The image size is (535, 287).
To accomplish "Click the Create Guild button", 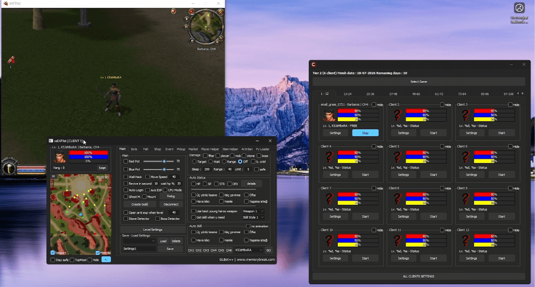I will [140, 204].
